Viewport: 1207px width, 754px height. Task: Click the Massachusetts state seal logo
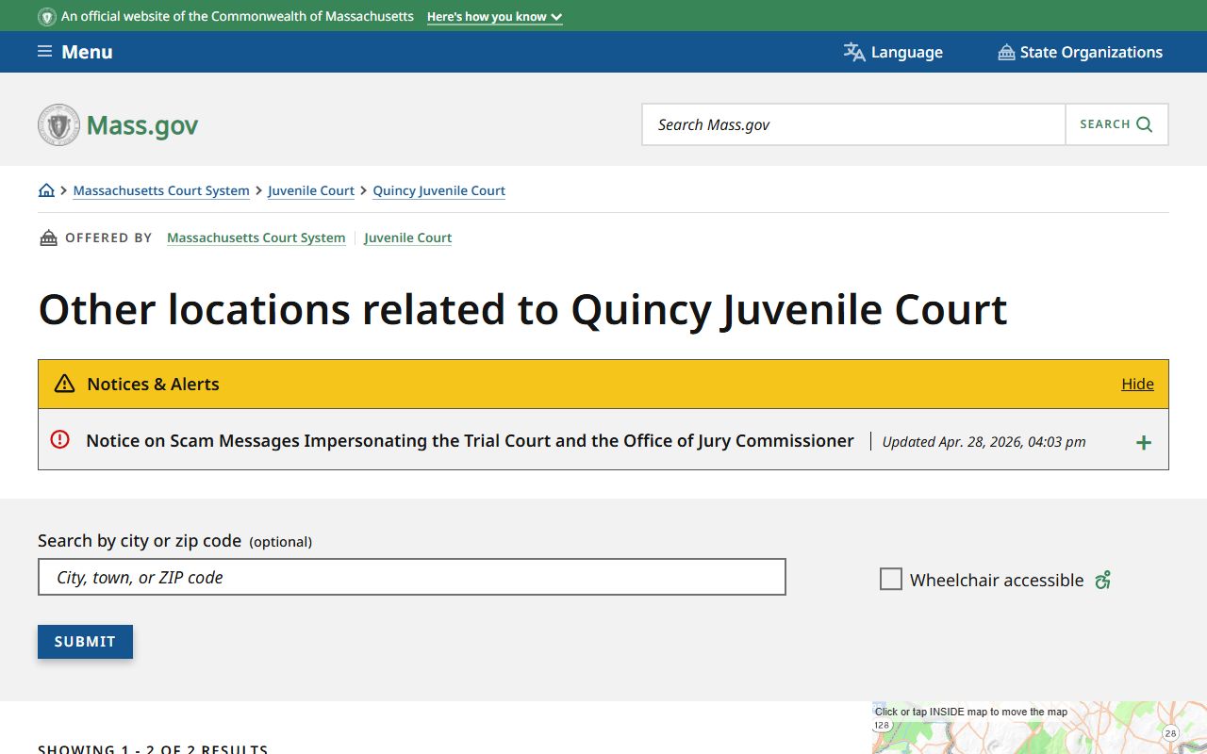pos(58,124)
